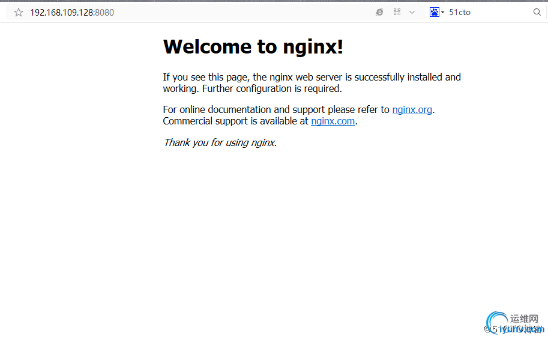Switch to IE compatibility mode icon
Viewport: 548px width, 339px height.
pos(379,12)
